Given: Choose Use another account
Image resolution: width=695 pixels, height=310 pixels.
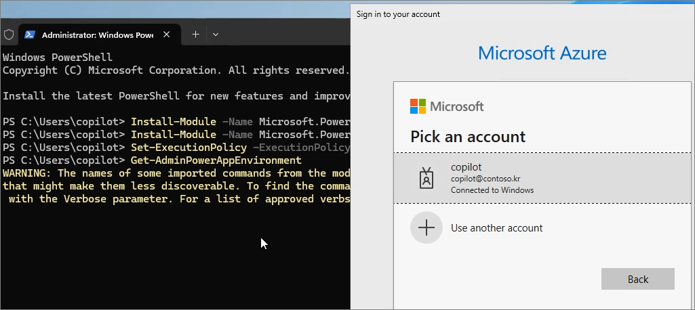Looking at the screenshot, I should pos(542,227).
